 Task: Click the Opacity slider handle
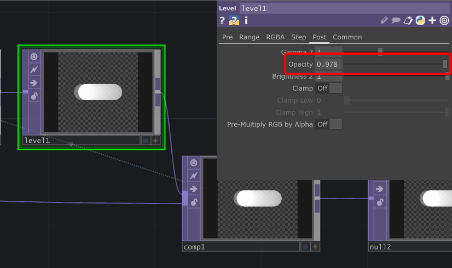[445, 64]
